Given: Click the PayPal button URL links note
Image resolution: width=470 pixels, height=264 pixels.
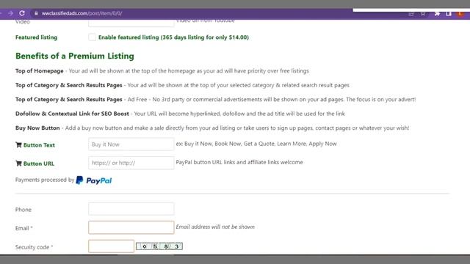Looking at the screenshot, I should [239, 162].
